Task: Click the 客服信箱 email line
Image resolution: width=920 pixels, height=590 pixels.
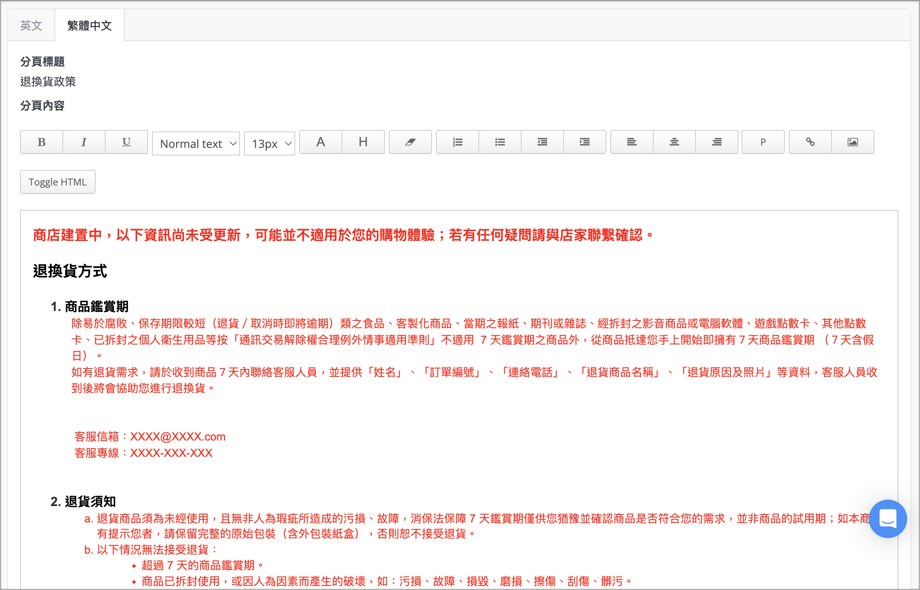Action: click(150, 437)
